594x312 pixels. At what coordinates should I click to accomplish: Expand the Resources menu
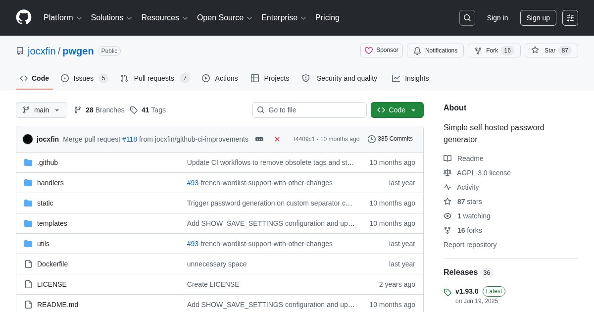(164, 18)
